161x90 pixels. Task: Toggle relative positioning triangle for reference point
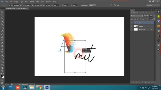(x=21, y=5)
